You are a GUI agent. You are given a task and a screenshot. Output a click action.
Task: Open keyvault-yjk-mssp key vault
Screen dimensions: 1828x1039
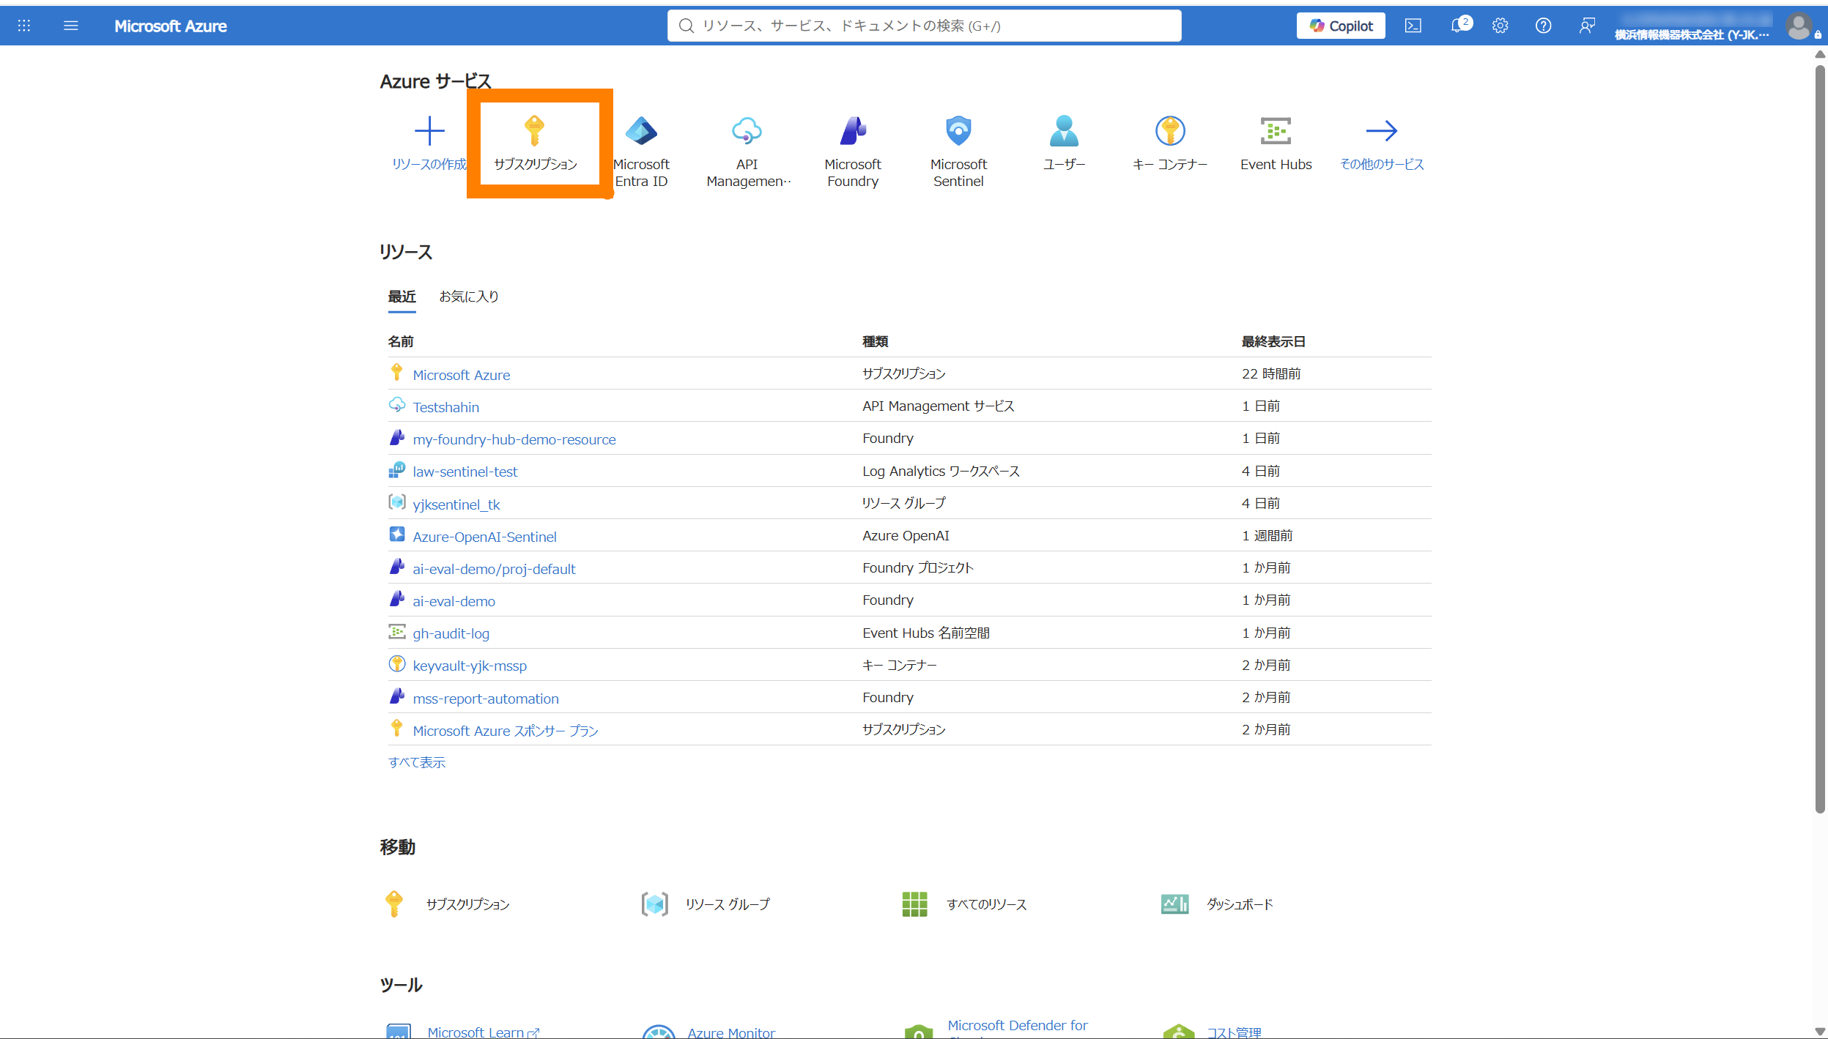(470, 666)
